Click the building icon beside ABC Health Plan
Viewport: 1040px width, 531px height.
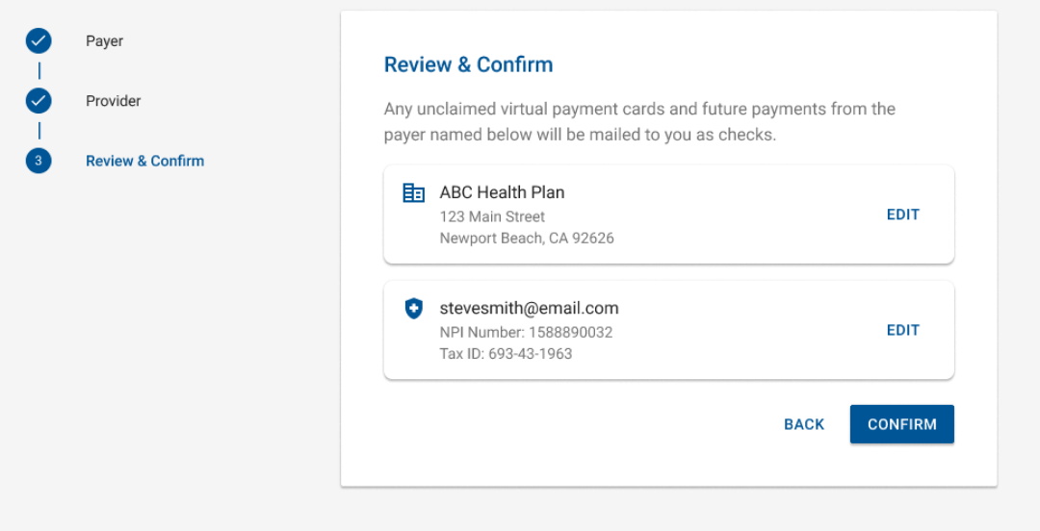(x=414, y=193)
